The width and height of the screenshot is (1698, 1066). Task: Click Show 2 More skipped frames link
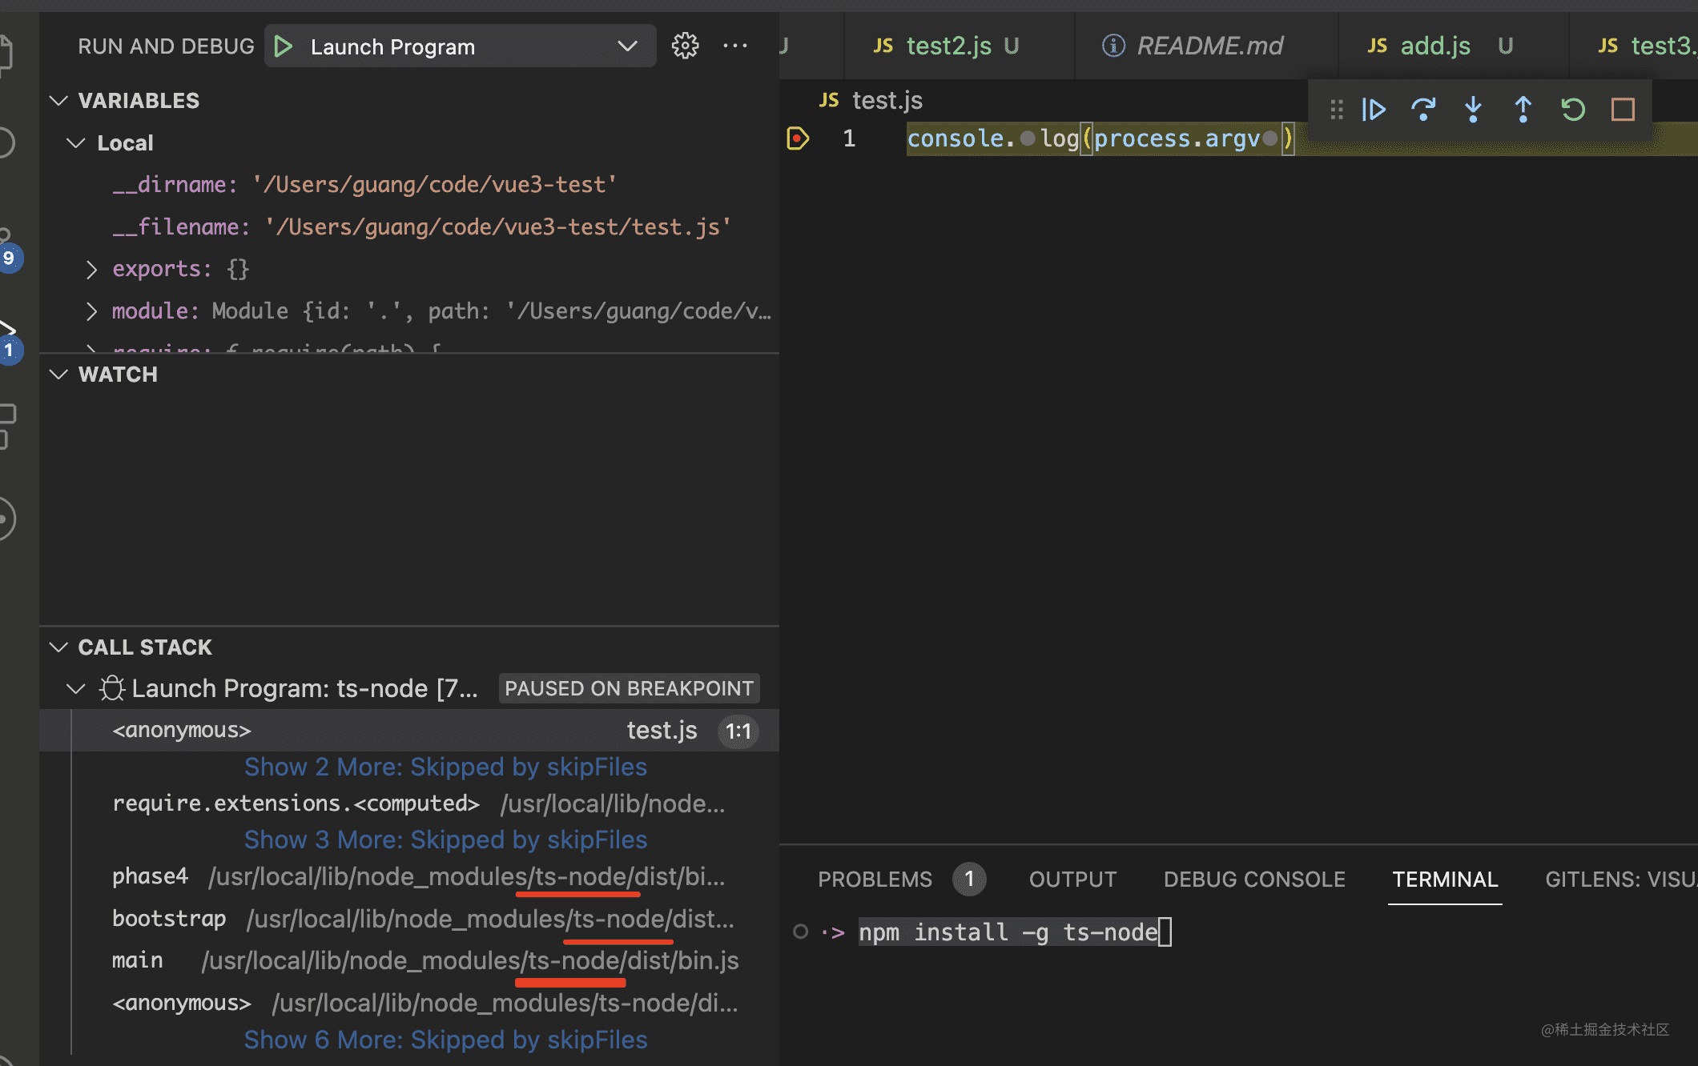point(445,767)
